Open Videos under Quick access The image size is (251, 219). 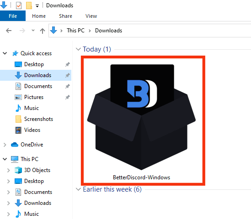click(x=32, y=130)
